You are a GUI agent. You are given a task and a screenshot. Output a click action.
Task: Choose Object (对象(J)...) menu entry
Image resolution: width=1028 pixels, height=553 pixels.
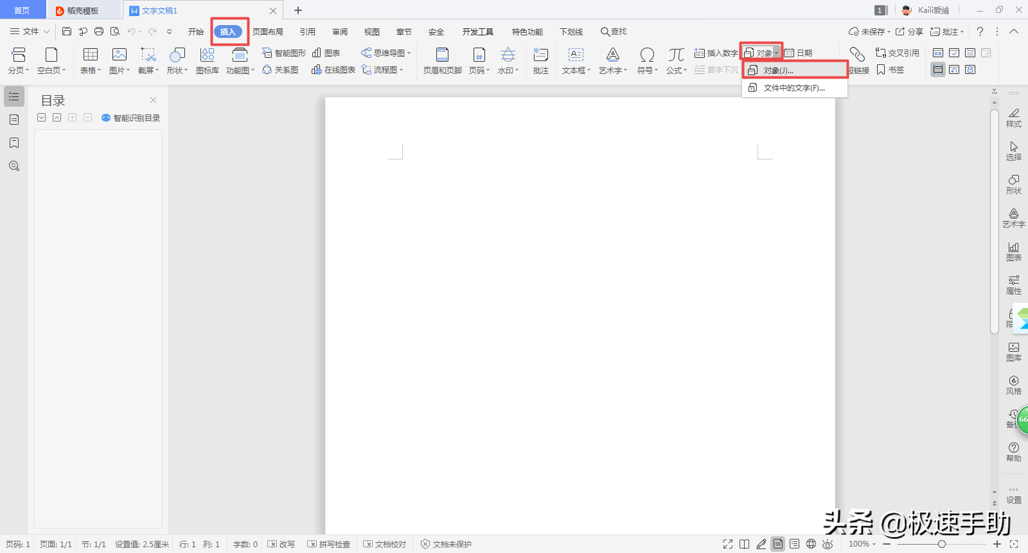tap(795, 70)
